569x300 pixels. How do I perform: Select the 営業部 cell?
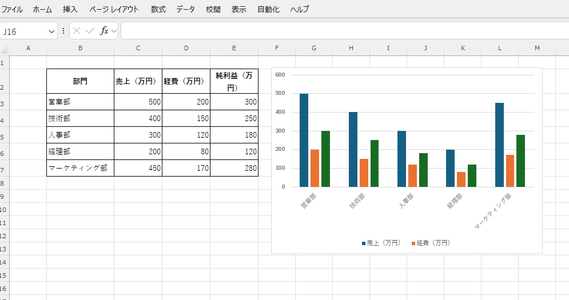pyautogui.click(x=80, y=102)
